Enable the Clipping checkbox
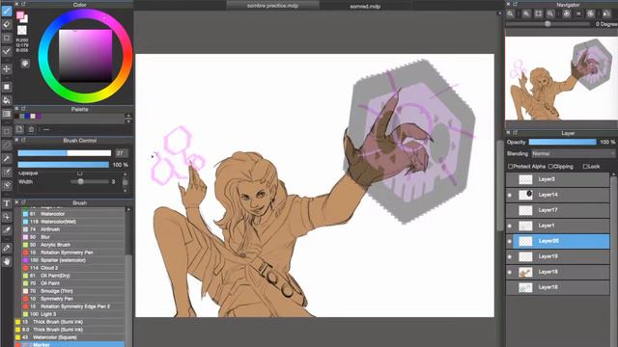 pos(551,167)
